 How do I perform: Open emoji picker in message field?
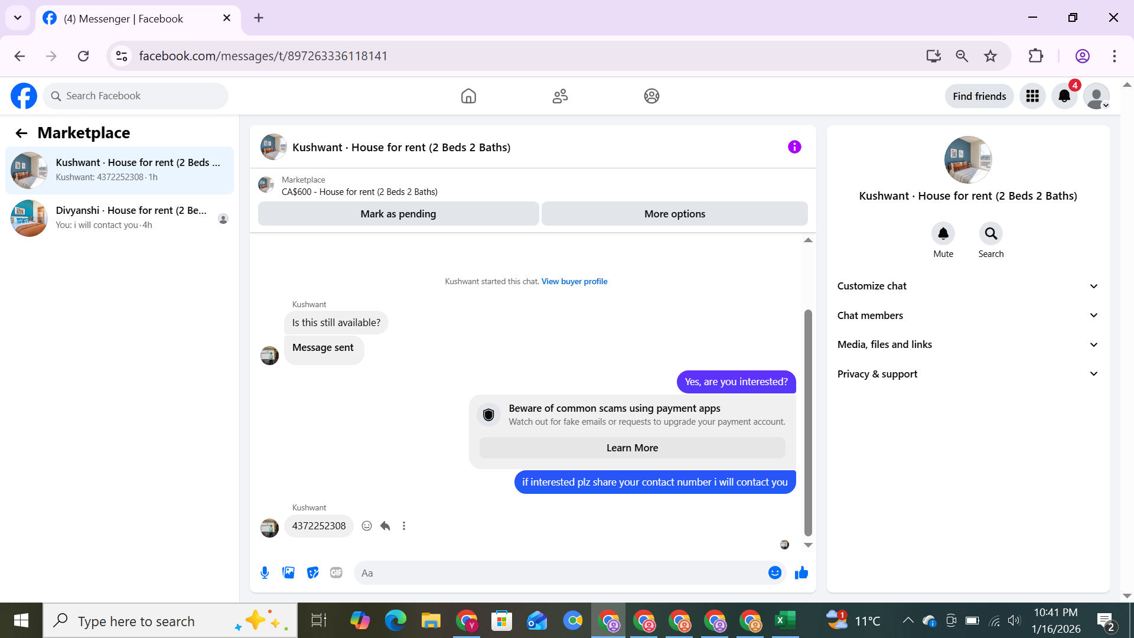[774, 572]
